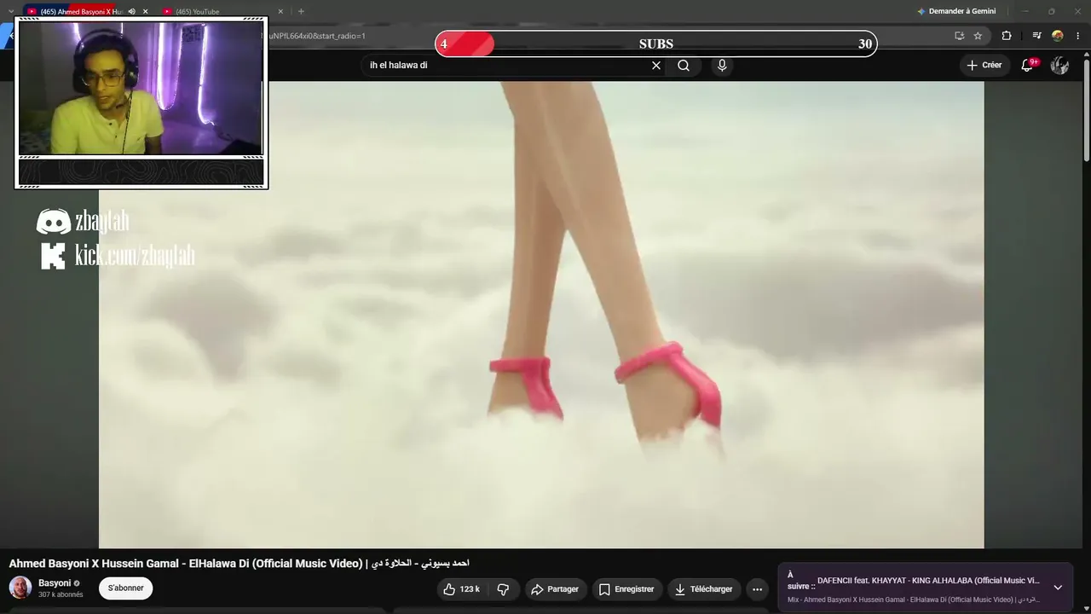1091x614 pixels.
Task: Open more actions three-dot menu under video
Action: click(757, 589)
